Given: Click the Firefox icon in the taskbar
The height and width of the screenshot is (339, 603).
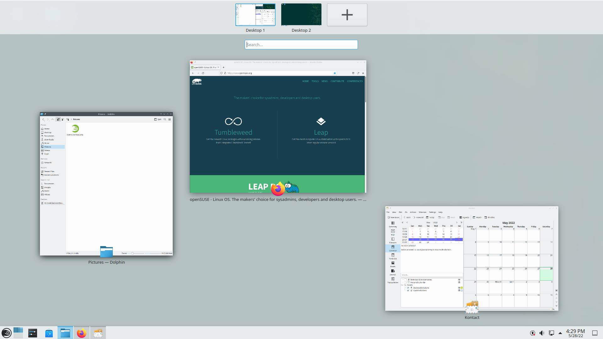Looking at the screenshot, I should click(82, 333).
